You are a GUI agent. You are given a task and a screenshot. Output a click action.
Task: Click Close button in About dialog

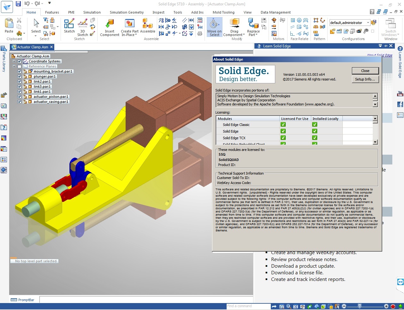coord(365,71)
